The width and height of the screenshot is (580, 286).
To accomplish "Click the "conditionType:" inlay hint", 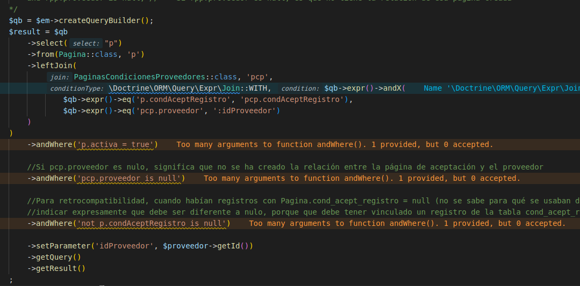I will (x=77, y=89).
